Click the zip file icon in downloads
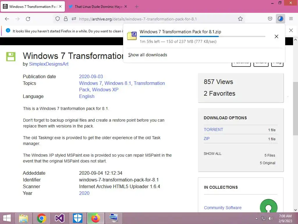The width and height of the screenshot is (298, 224). coord(132,36)
